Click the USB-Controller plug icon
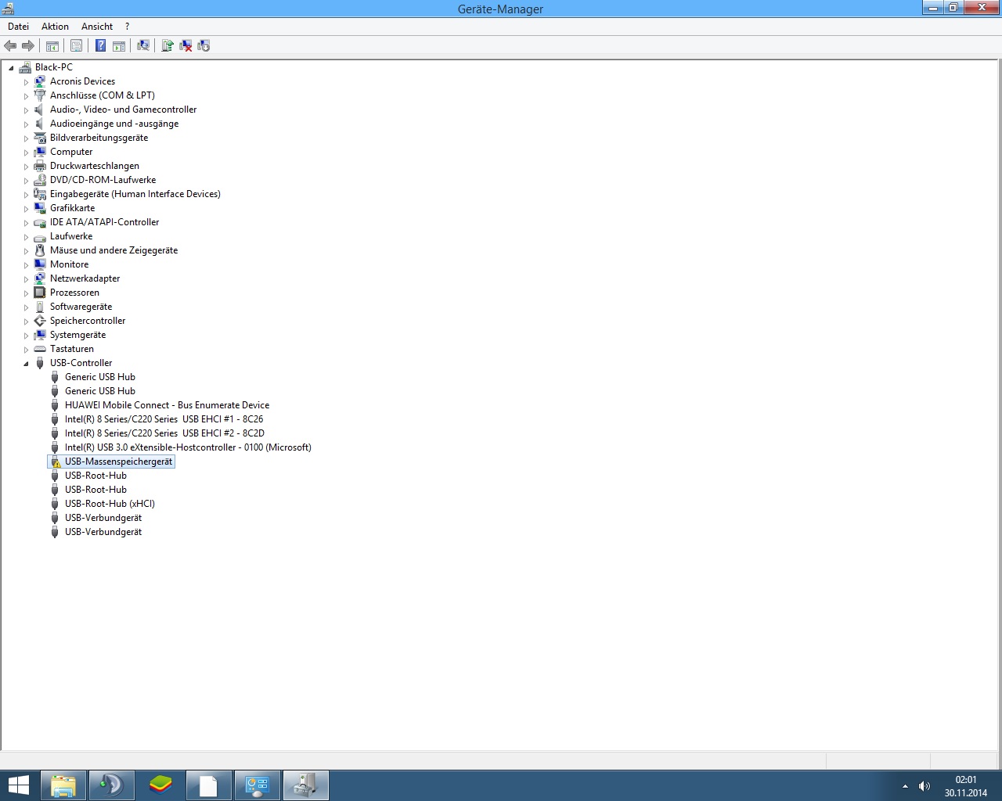Viewport: 1002px width, 801px height. [40, 363]
